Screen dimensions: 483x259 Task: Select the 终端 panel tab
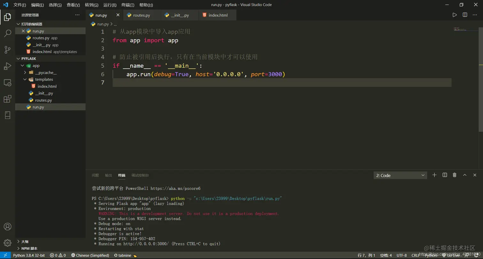[x=122, y=175]
